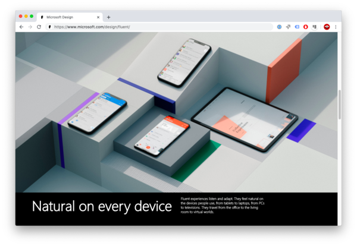Go forward with the forward arrow
357x246 pixels.
click(30, 27)
